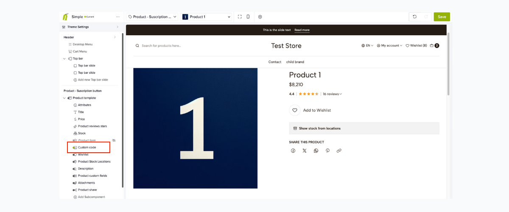Click the search magnifier icon in store
This screenshot has width=509, height=212.
(137, 45)
